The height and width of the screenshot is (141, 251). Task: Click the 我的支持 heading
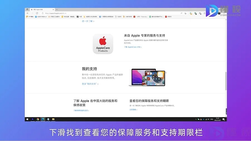90,69
